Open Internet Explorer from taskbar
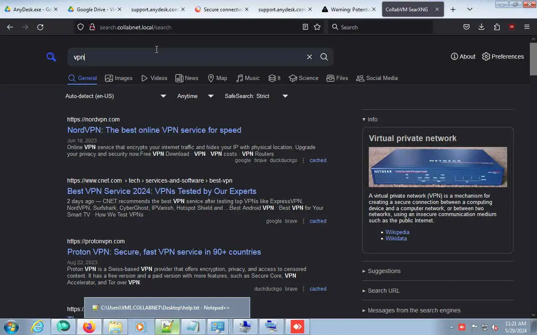 37,327
